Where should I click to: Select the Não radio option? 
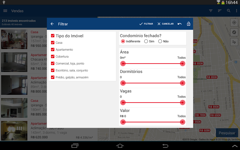[160, 41]
